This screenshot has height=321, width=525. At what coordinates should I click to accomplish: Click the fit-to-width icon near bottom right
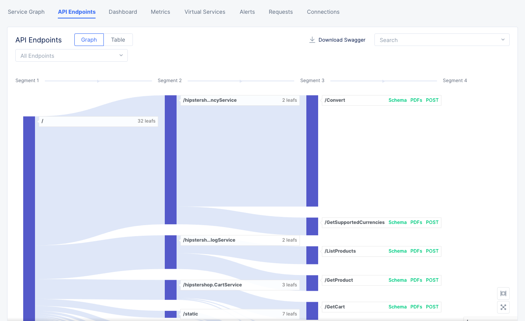tap(503, 293)
